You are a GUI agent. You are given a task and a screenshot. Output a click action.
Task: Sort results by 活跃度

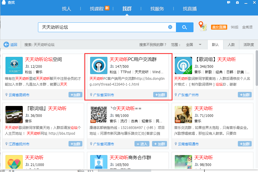[x=248, y=45]
